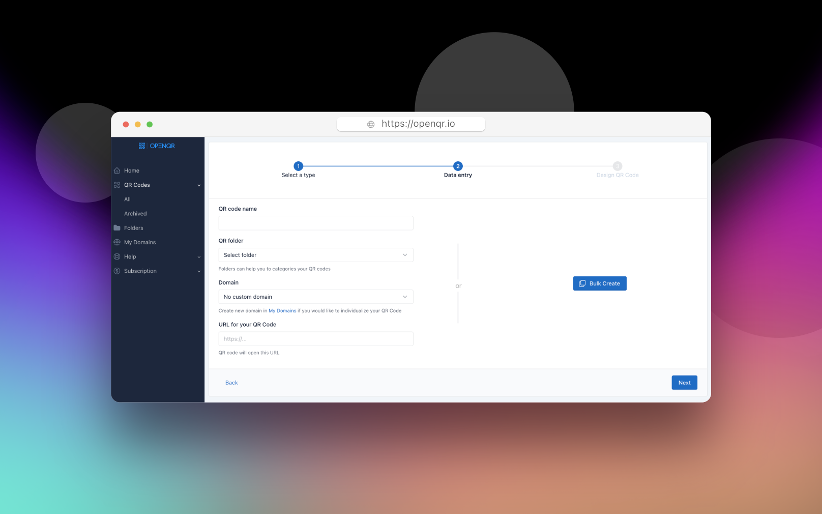The width and height of the screenshot is (822, 514).
Task: Open the No custom domain dropdown
Action: point(315,297)
